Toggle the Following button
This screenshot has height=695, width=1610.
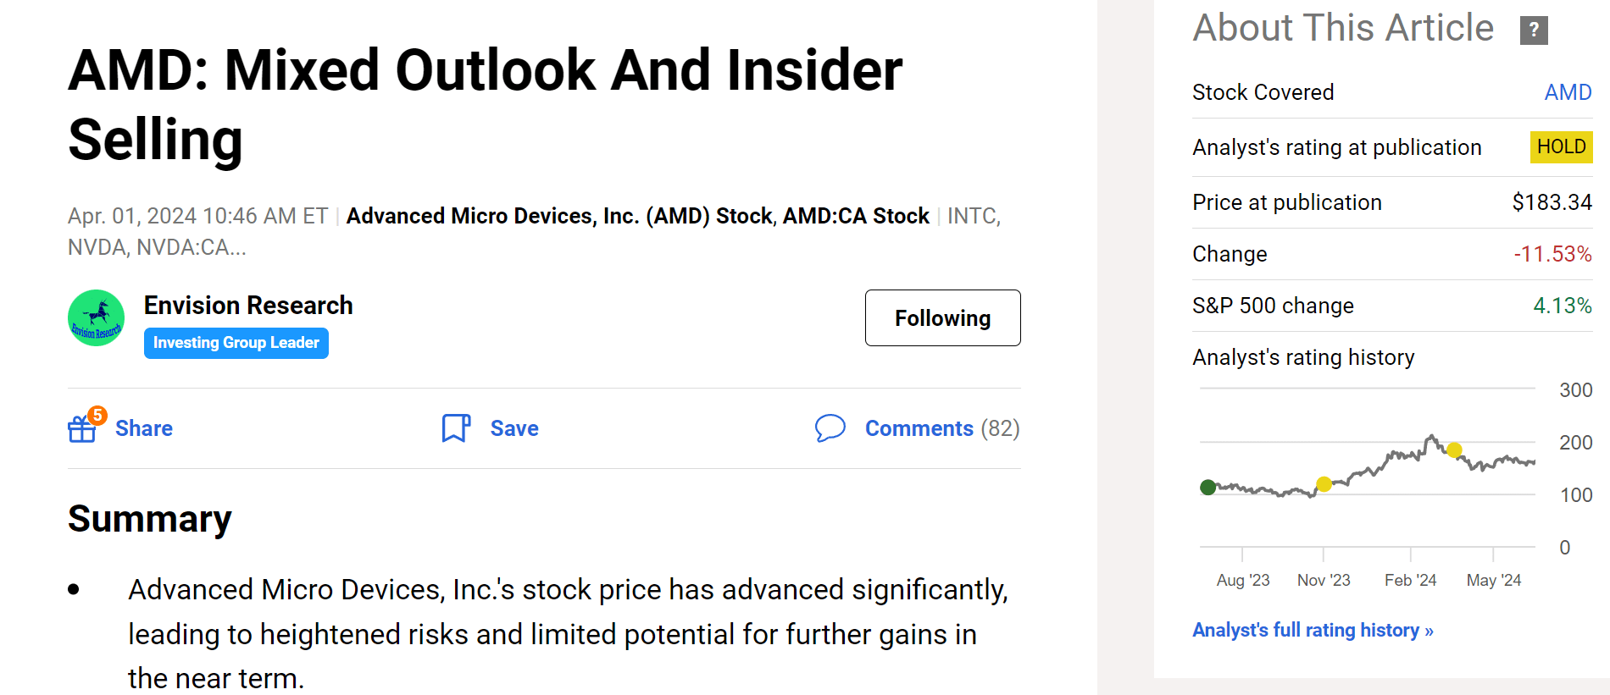point(942,318)
